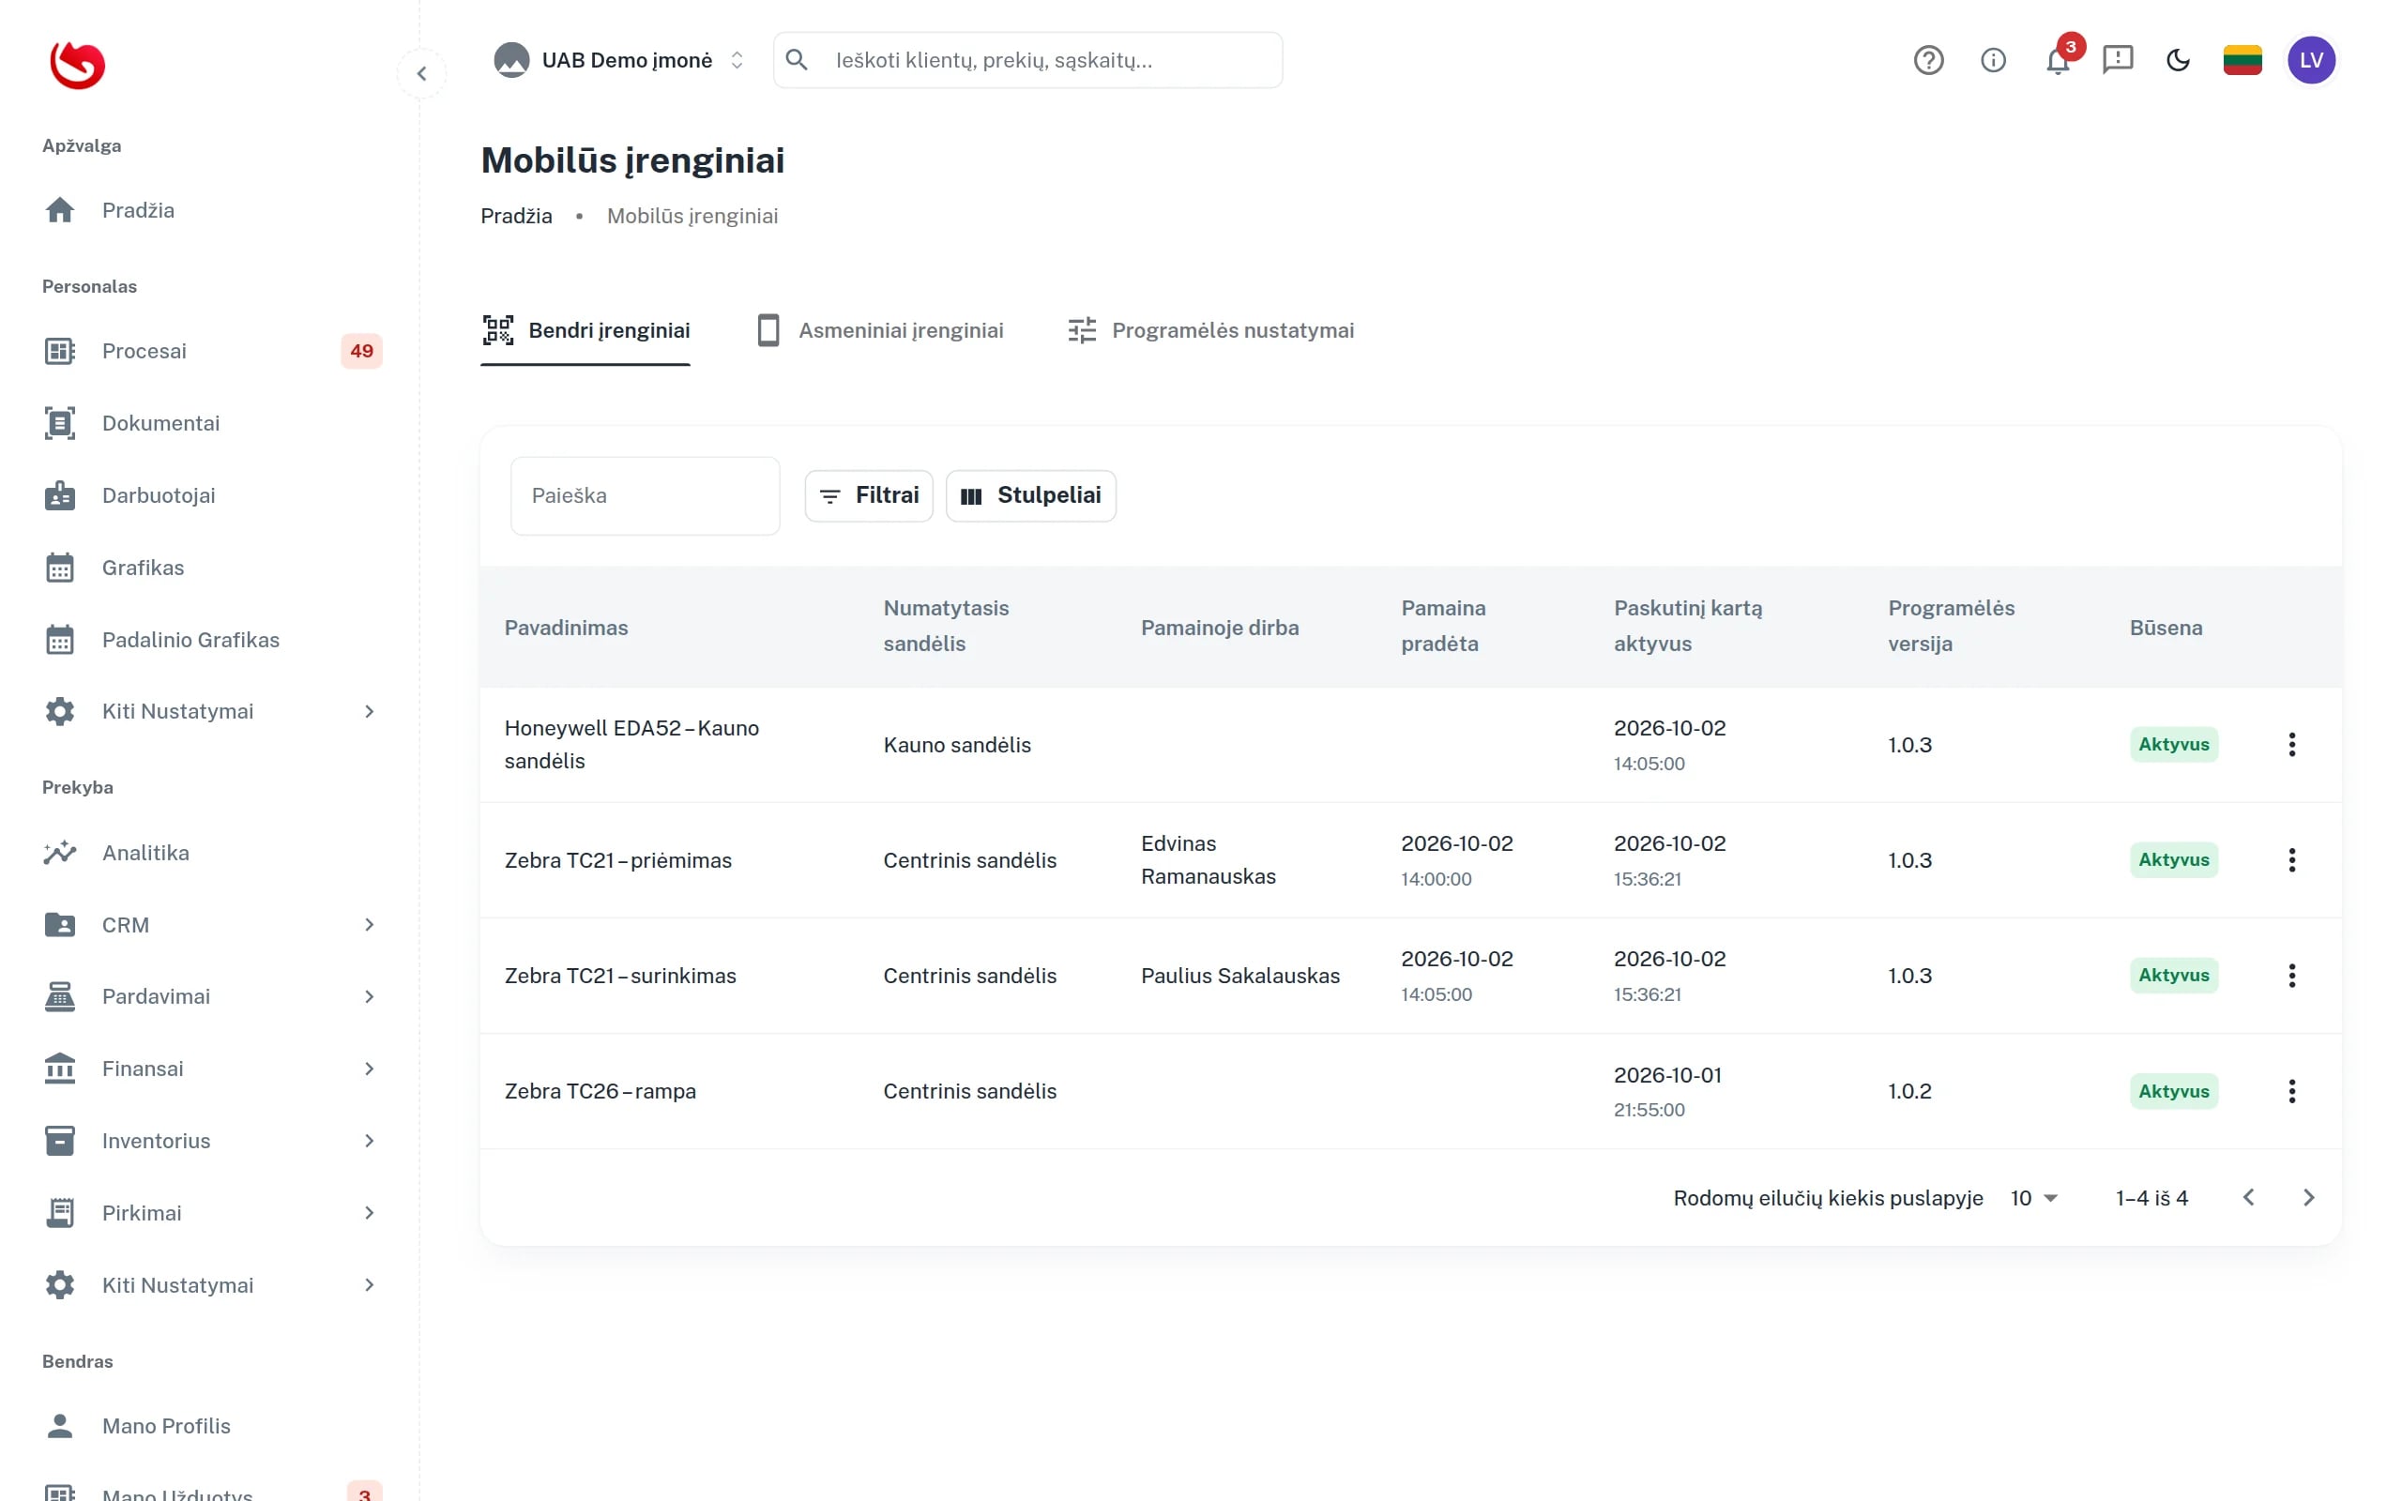This screenshot has width=2402, height=1501.
Task: Sort by Pavadinimas column header
Action: point(566,629)
